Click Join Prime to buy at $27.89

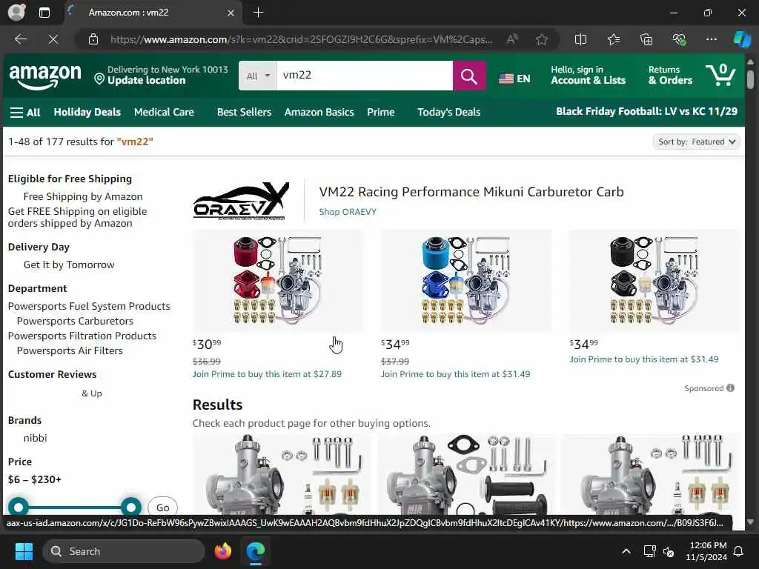267,374
